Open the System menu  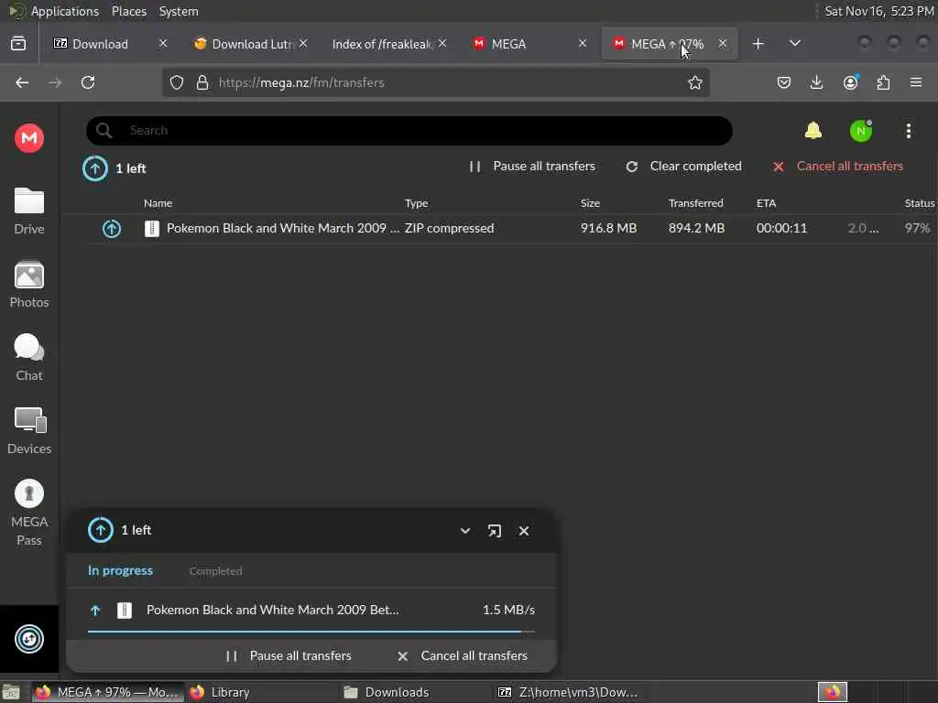[179, 11]
